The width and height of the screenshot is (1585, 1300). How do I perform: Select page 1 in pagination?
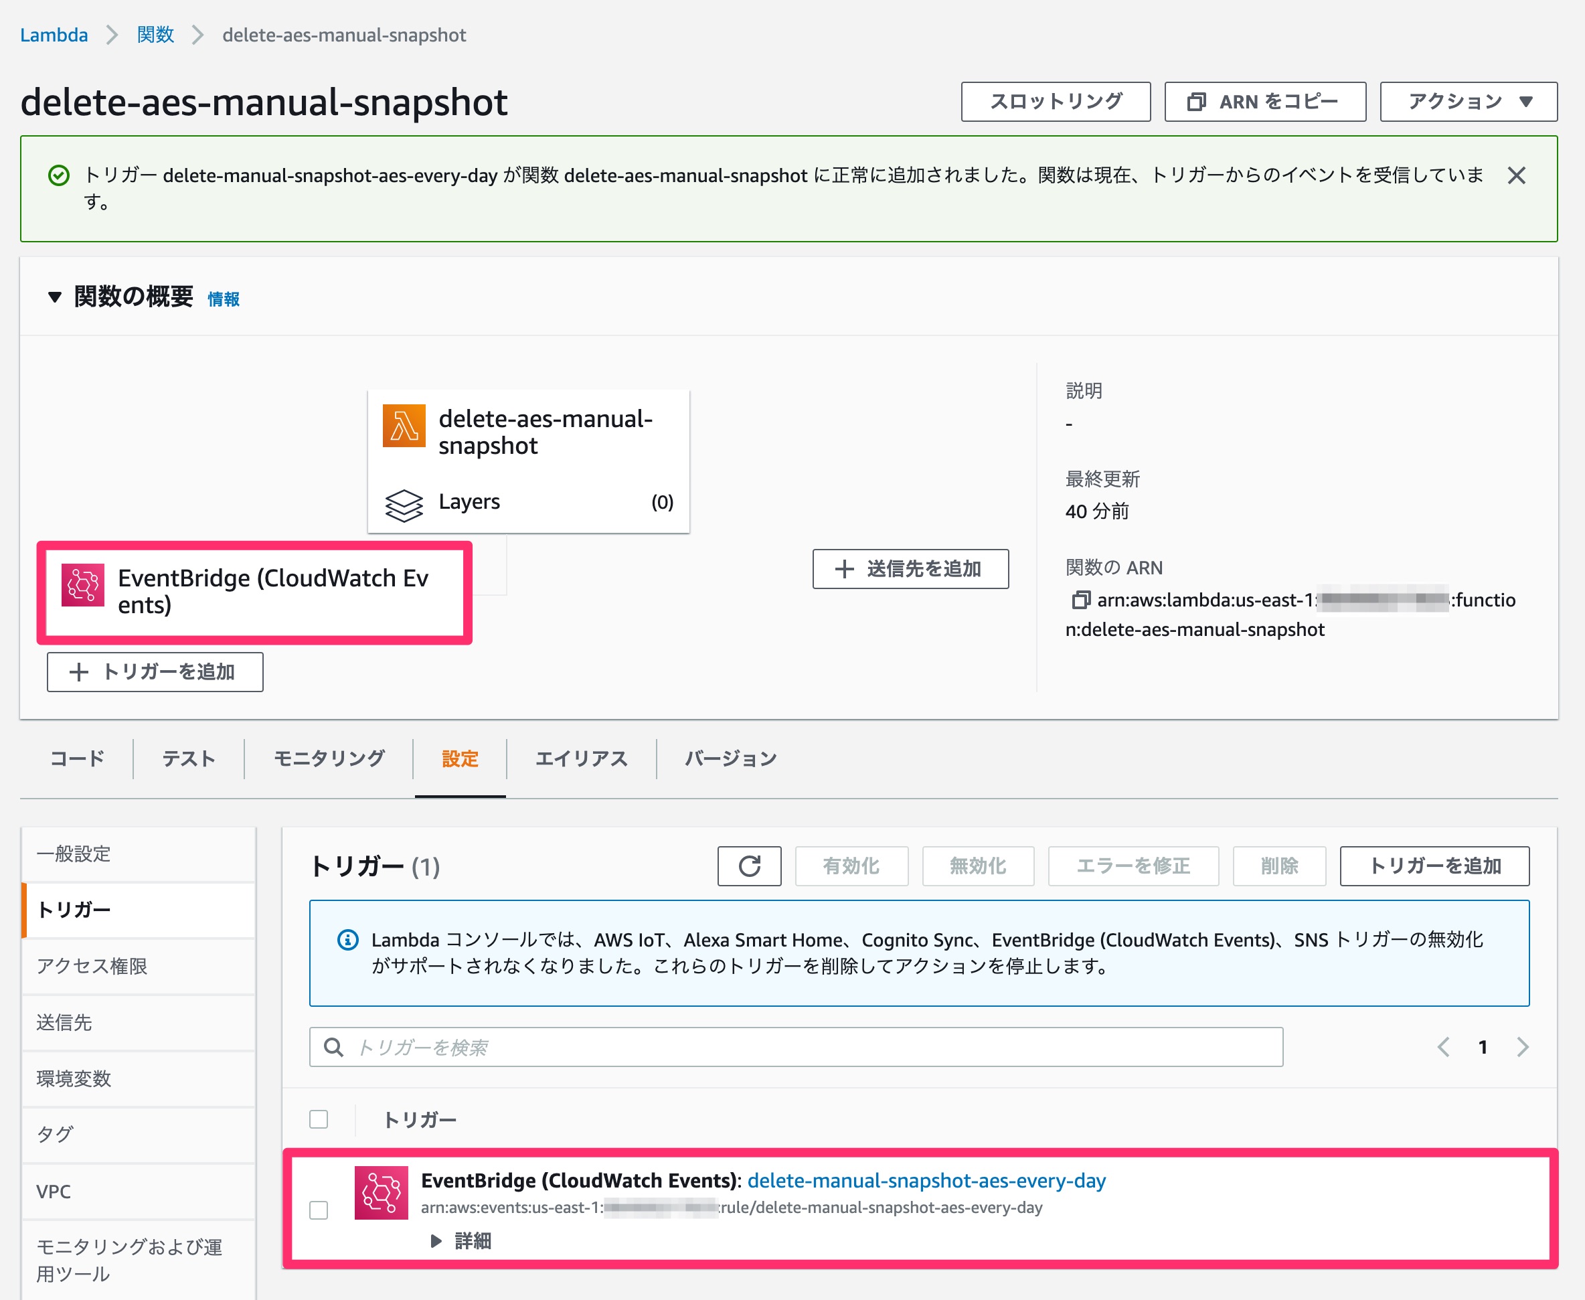[x=1483, y=1047]
